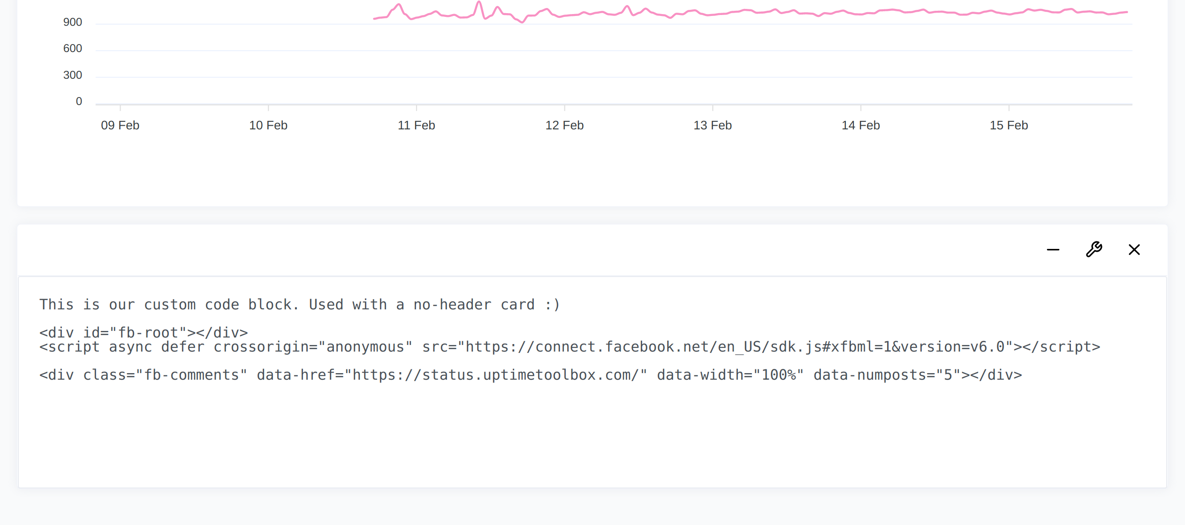Click the '10 Feb' axis label

pos(268,125)
